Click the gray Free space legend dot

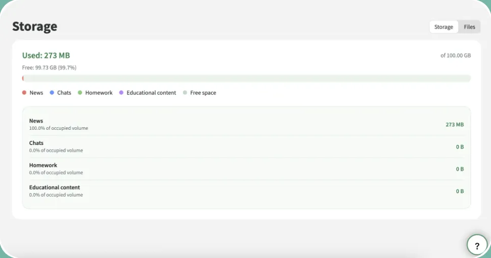[185, 93]
